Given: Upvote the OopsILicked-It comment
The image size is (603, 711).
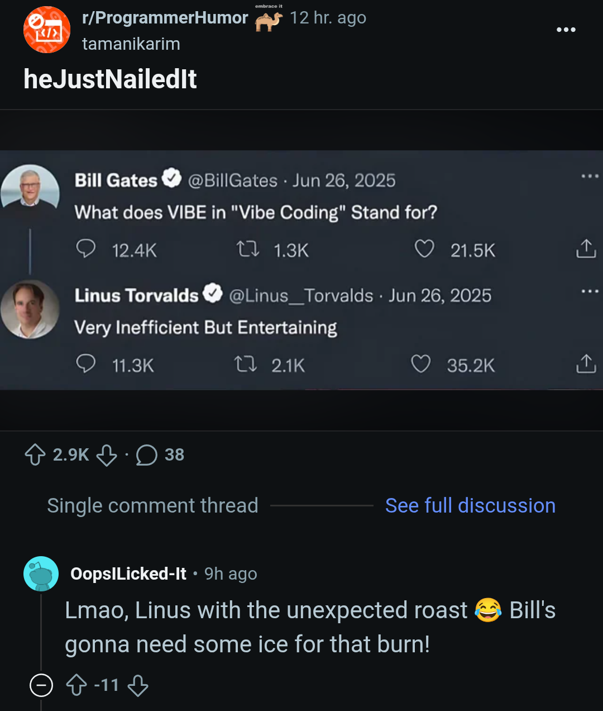Looking at the screenshot, I should [76, 685].
